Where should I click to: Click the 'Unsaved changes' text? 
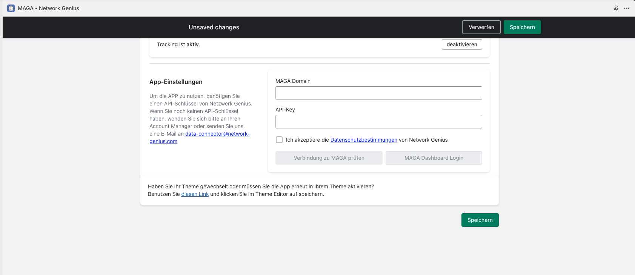click(x=214, y=27)
